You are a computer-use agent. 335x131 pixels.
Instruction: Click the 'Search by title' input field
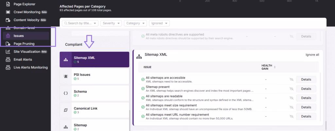(x=80, y=23)
